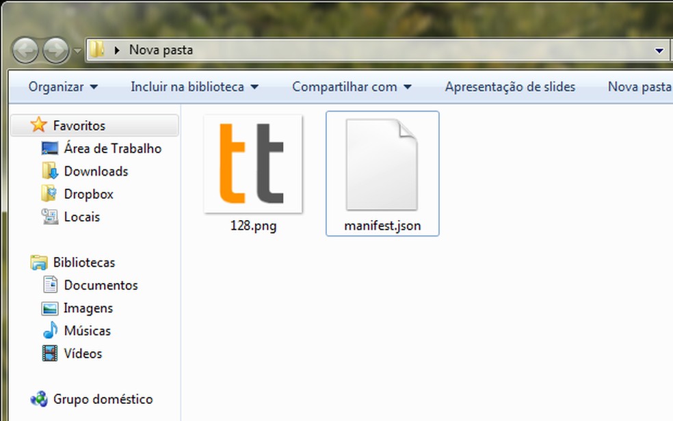The width and height of the screenshot is (673, 421).
Task: Create a folder via Nova pasta toolbar item
Action: (641, 86)
